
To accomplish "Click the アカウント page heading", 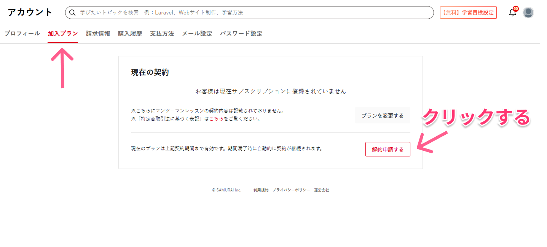I will (30, 12).
